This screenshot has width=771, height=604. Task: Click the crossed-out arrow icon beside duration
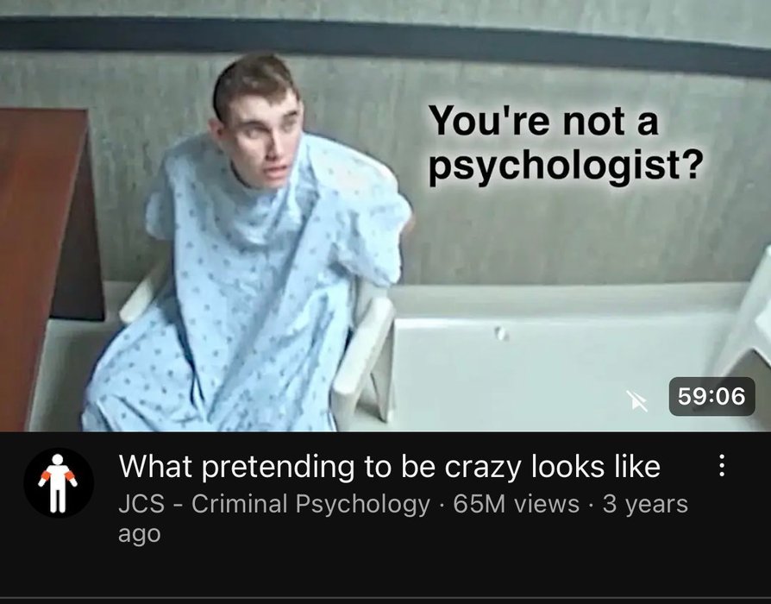pos(636,400)
